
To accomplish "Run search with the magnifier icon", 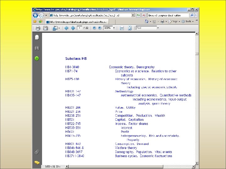I will click(192, 15).
